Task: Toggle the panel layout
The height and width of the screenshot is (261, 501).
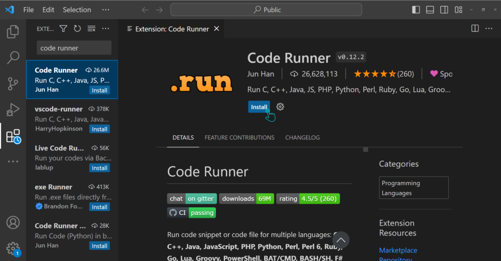Action: coord(430,9)
